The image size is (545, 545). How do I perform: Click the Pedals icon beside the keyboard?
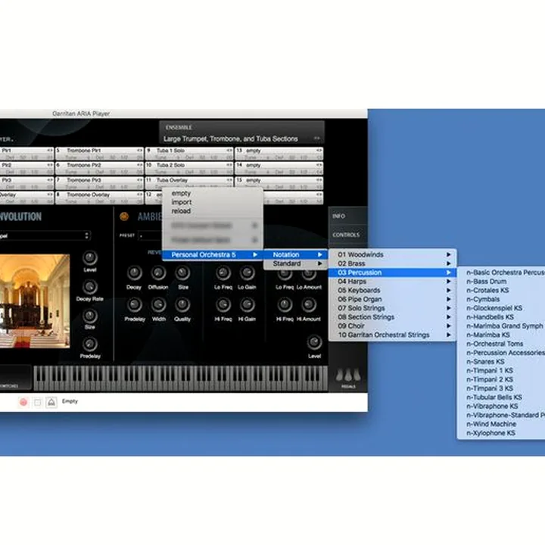click(x=348, y=376)
